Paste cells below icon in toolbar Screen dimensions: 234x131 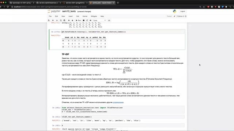[x=64, y=20]
